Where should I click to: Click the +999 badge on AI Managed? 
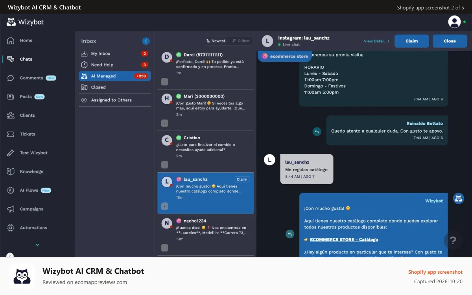point(141,76)
